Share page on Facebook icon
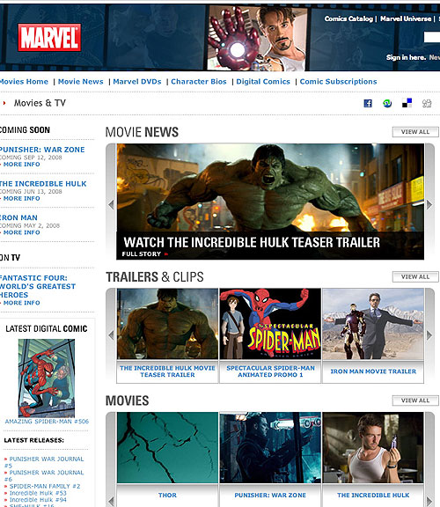 click(368, 103)
